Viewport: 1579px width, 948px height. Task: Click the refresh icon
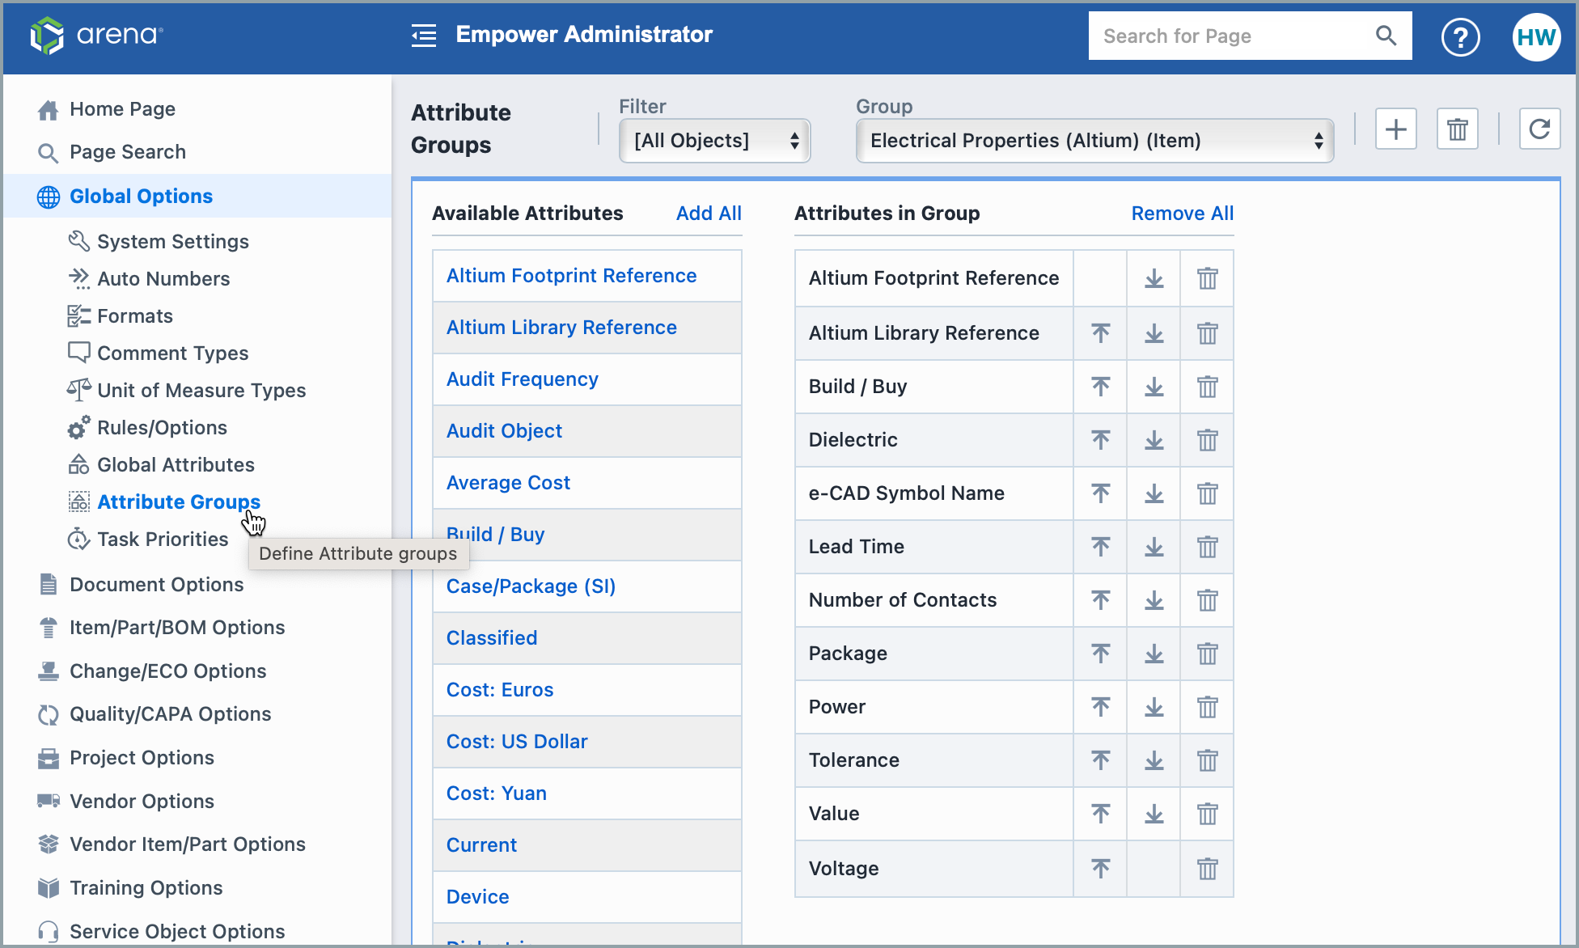[x=1539, y=129]
